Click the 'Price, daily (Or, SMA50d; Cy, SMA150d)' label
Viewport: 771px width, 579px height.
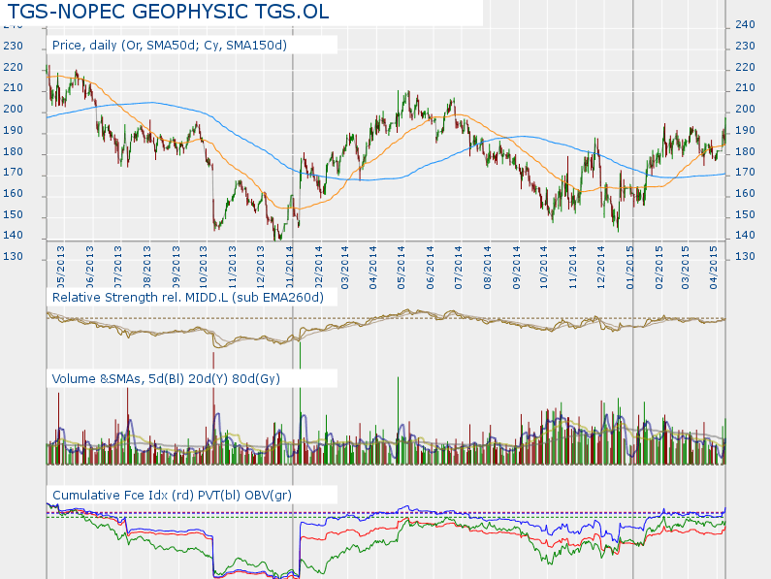170,46
